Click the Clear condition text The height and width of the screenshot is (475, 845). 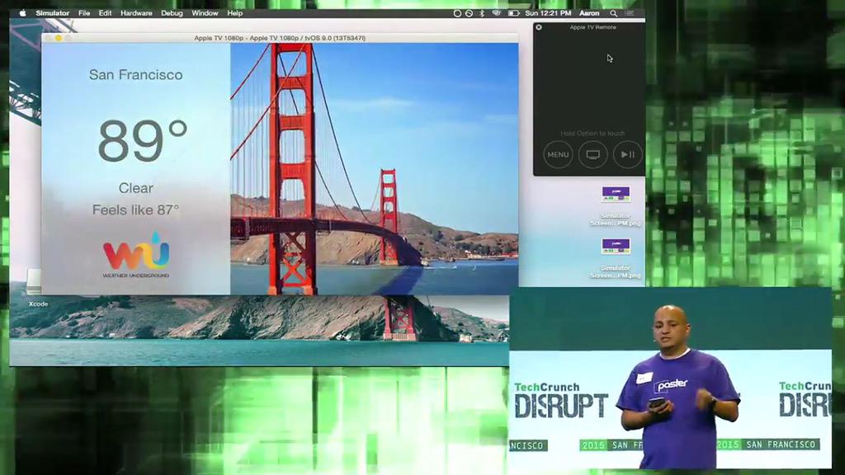pos(136,189)
